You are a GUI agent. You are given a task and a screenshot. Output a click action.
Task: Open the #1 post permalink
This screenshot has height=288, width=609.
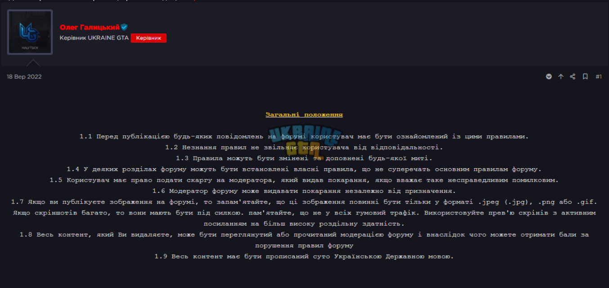tap(599, 77)
